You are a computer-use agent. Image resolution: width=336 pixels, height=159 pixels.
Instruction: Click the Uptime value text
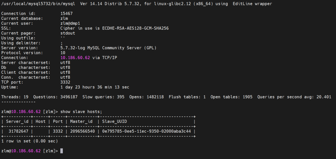tap(95, 87)
